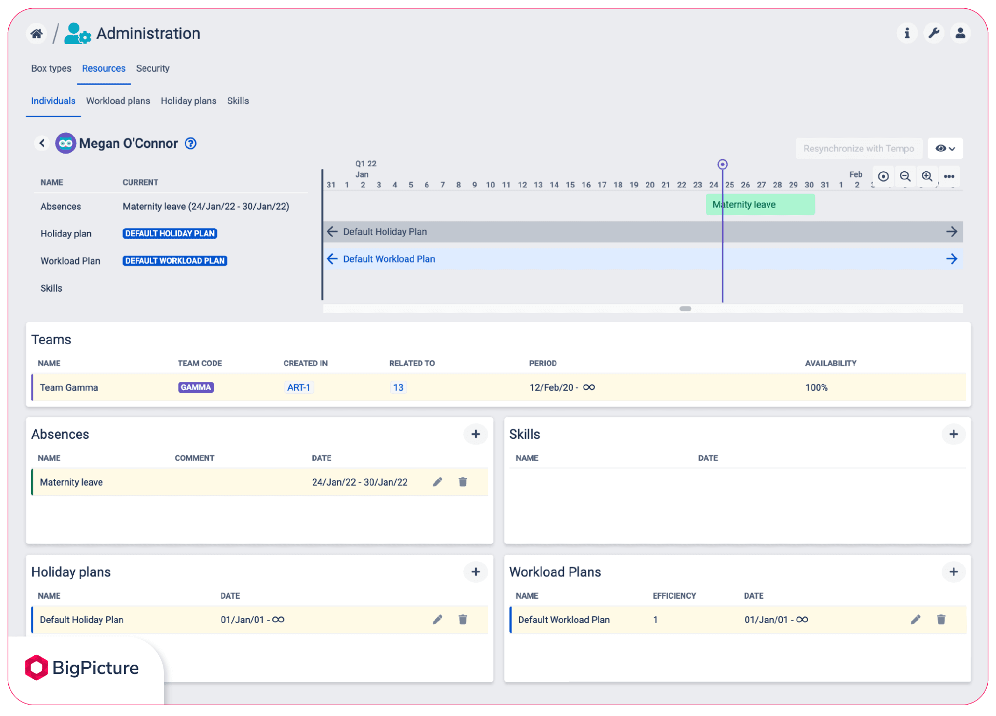Add a new holiday plan

[x=475, y=572]
